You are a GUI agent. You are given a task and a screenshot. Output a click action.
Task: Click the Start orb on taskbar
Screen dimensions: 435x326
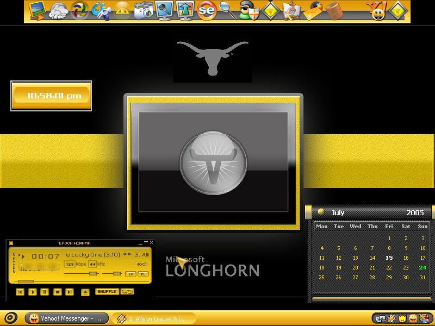(11, 318)
